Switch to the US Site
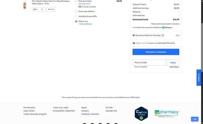 (x=109, y=108)
